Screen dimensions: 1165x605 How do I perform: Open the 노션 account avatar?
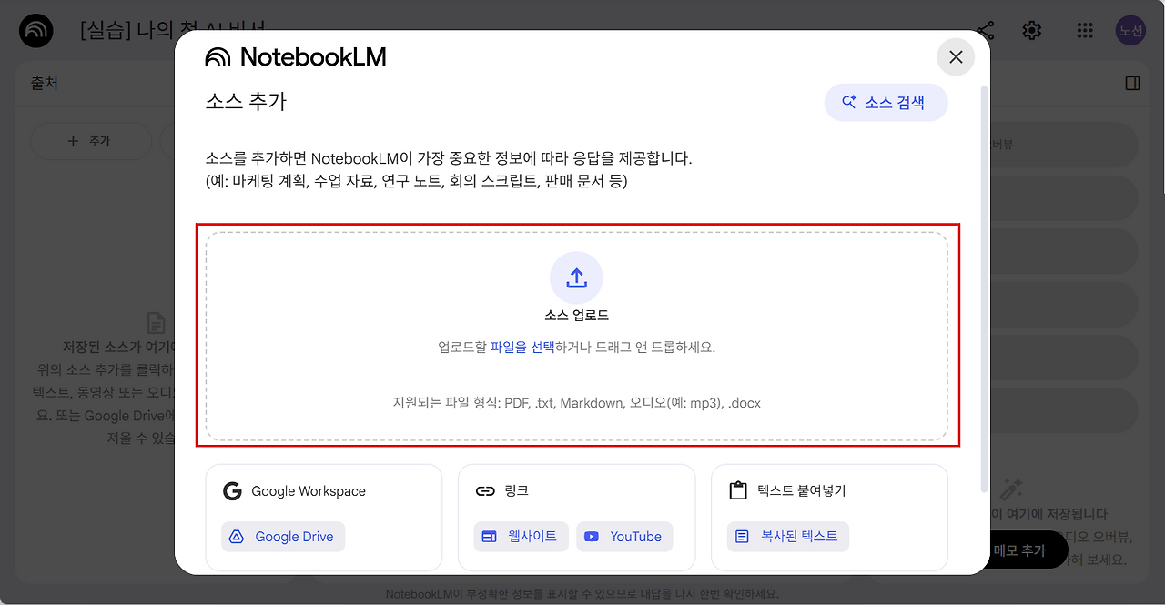pos(1130,30)
